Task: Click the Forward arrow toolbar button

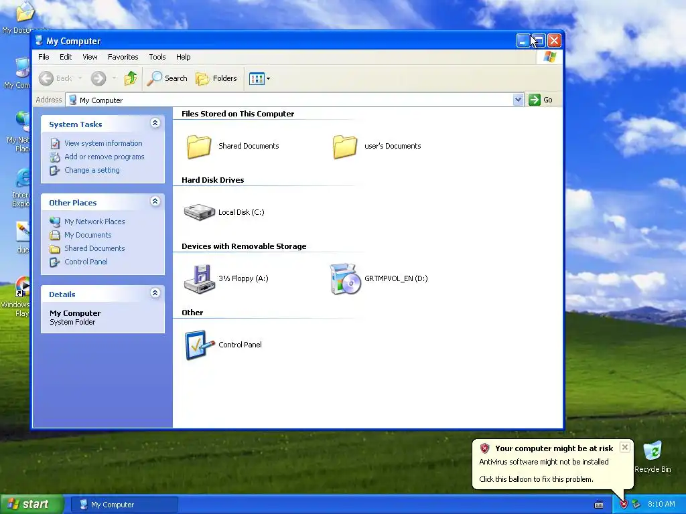Action: click(98, 78)
